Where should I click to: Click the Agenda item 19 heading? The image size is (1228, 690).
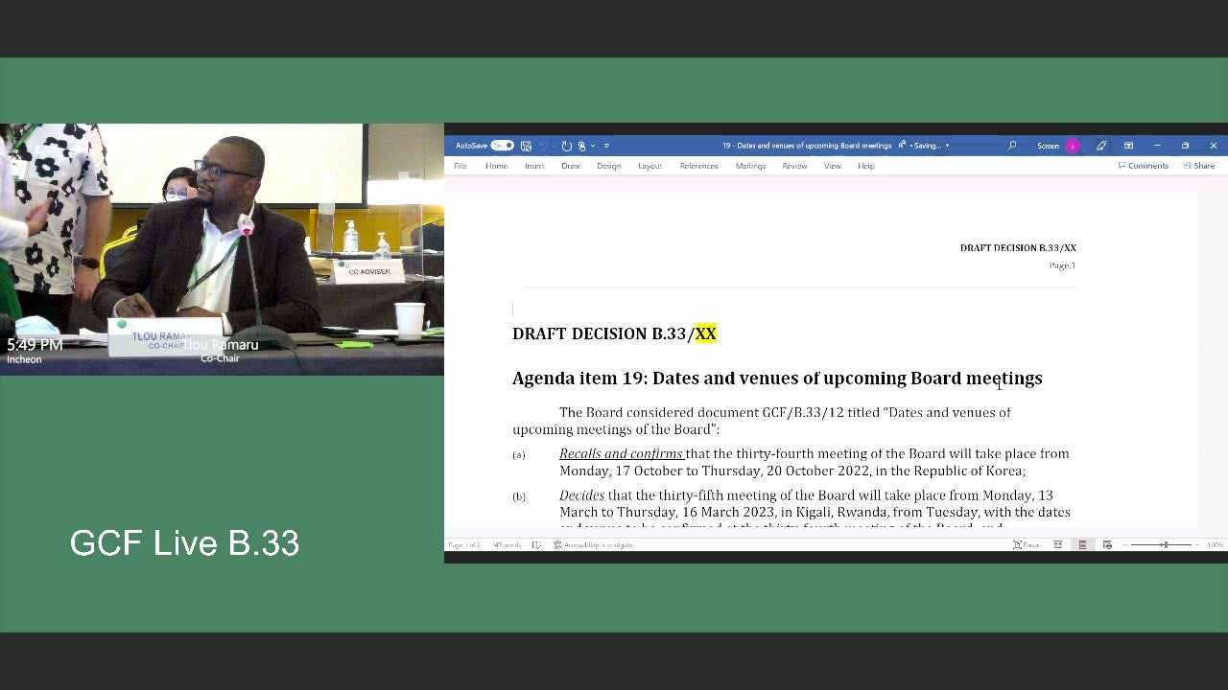(777, 379)
